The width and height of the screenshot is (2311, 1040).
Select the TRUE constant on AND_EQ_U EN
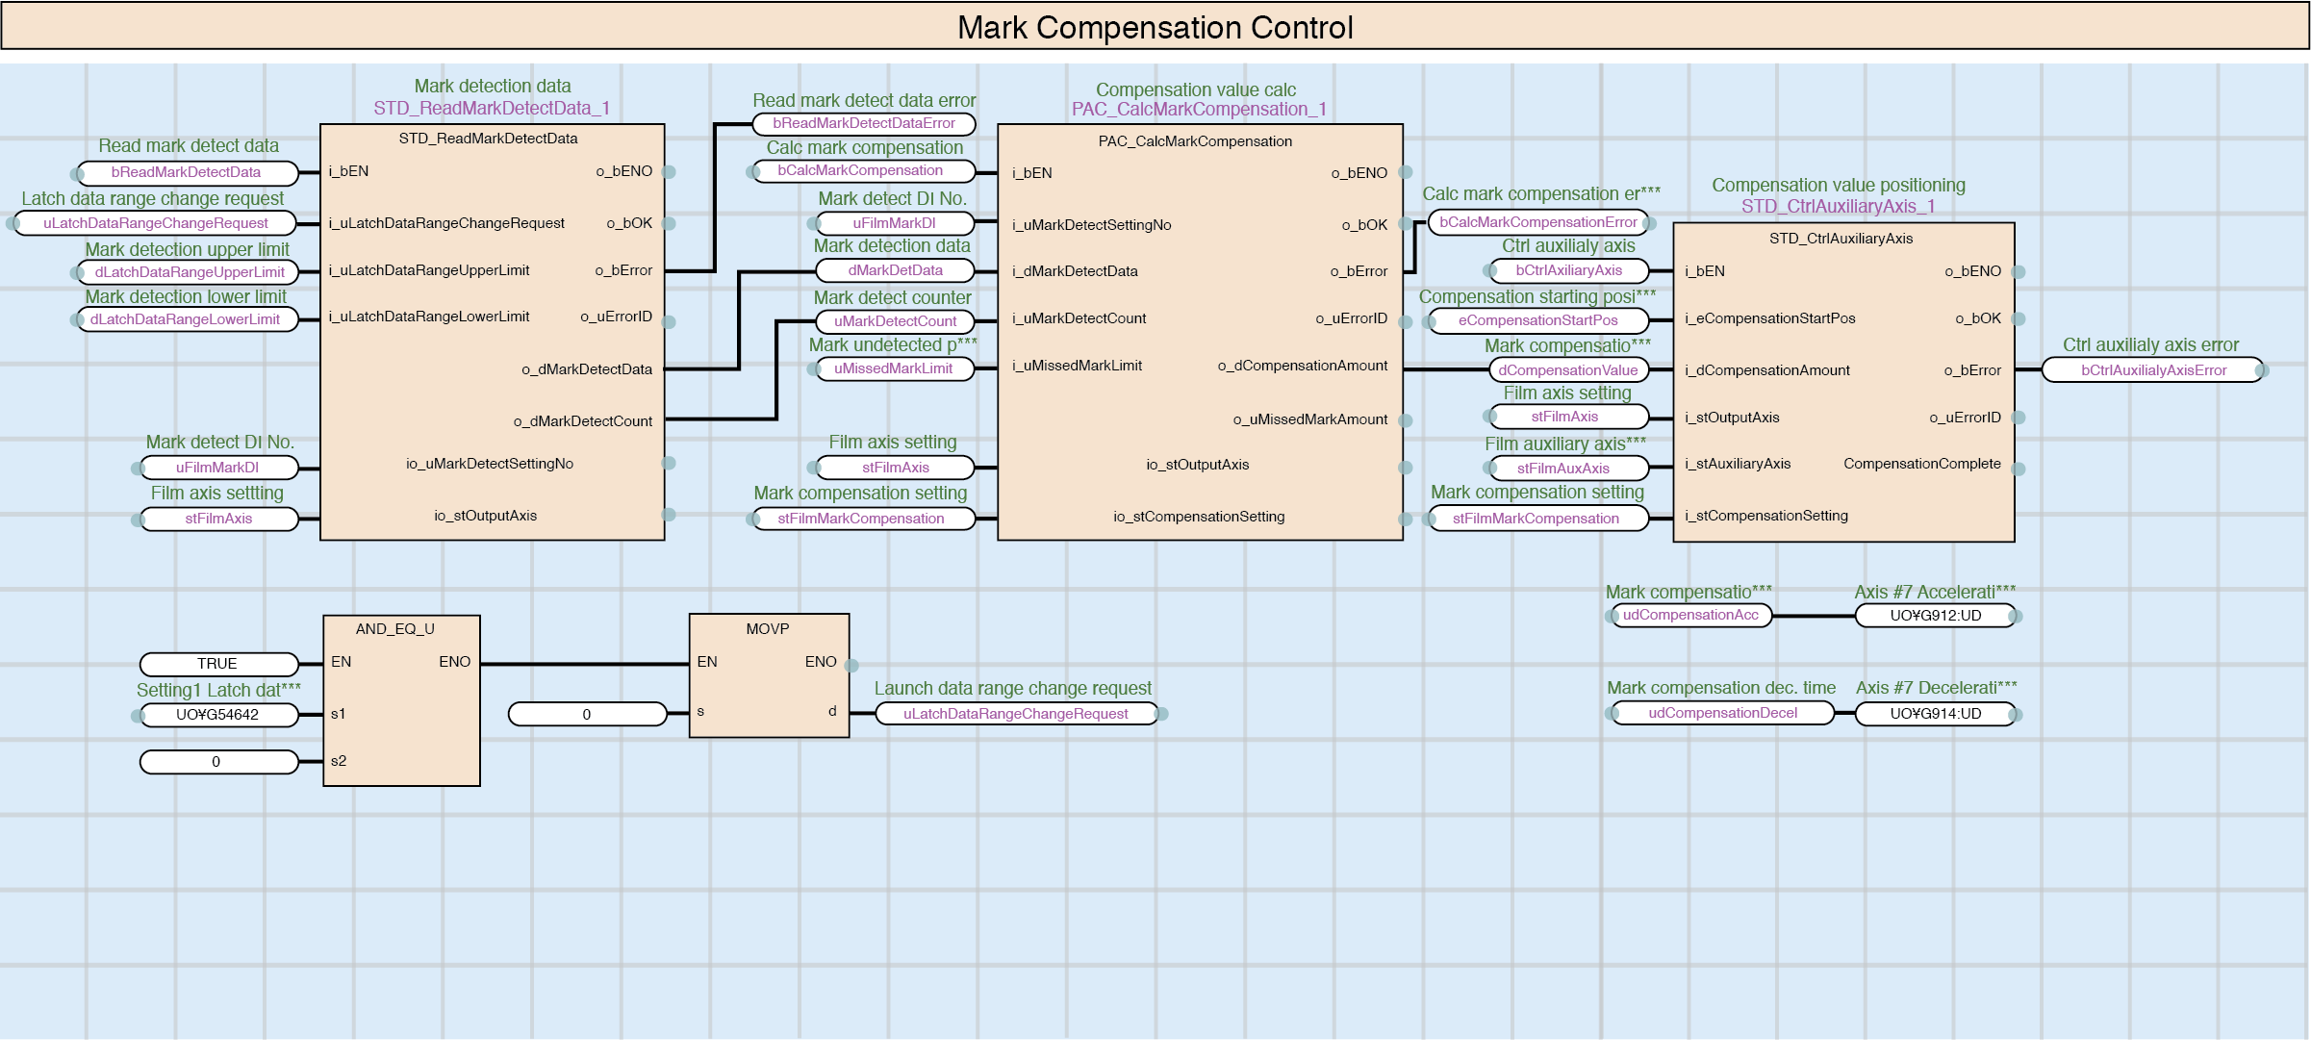(218, 664)
